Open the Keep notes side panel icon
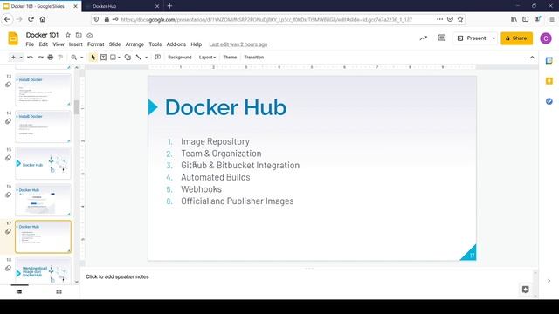 [549, 81]
